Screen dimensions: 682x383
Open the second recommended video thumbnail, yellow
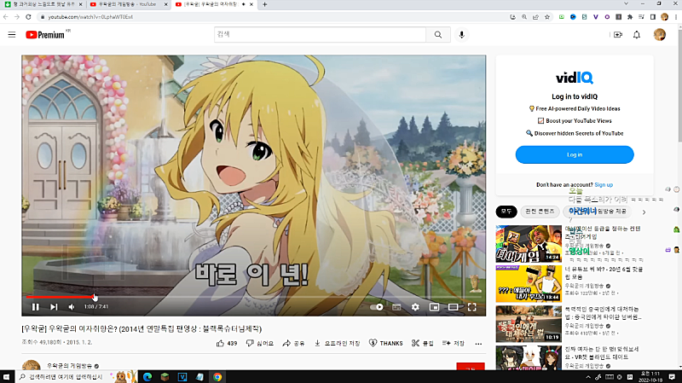(x=529, y=284)
